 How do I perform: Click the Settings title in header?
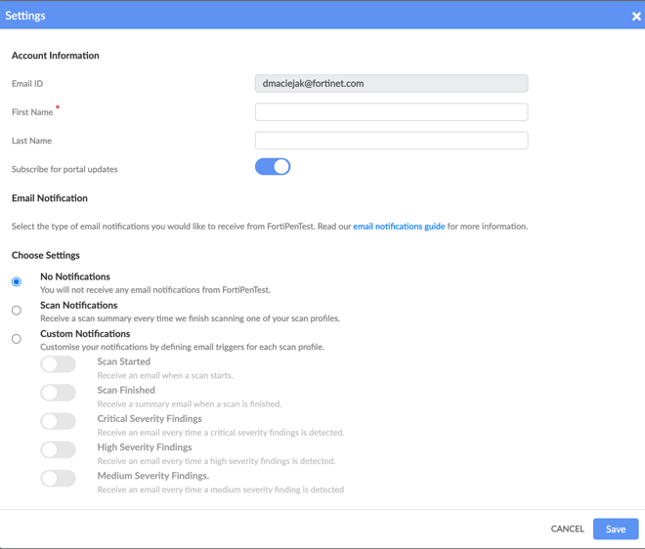point(28,16)
